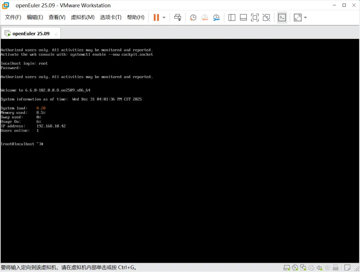Open the message log note icon
This screenshot has width=360, height=272.
(x=347, y=268)
